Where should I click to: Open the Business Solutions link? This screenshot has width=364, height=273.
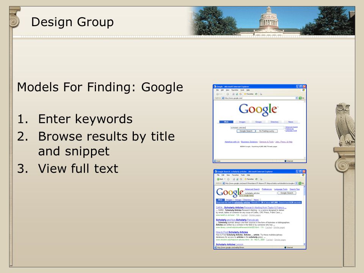(249, 141)
